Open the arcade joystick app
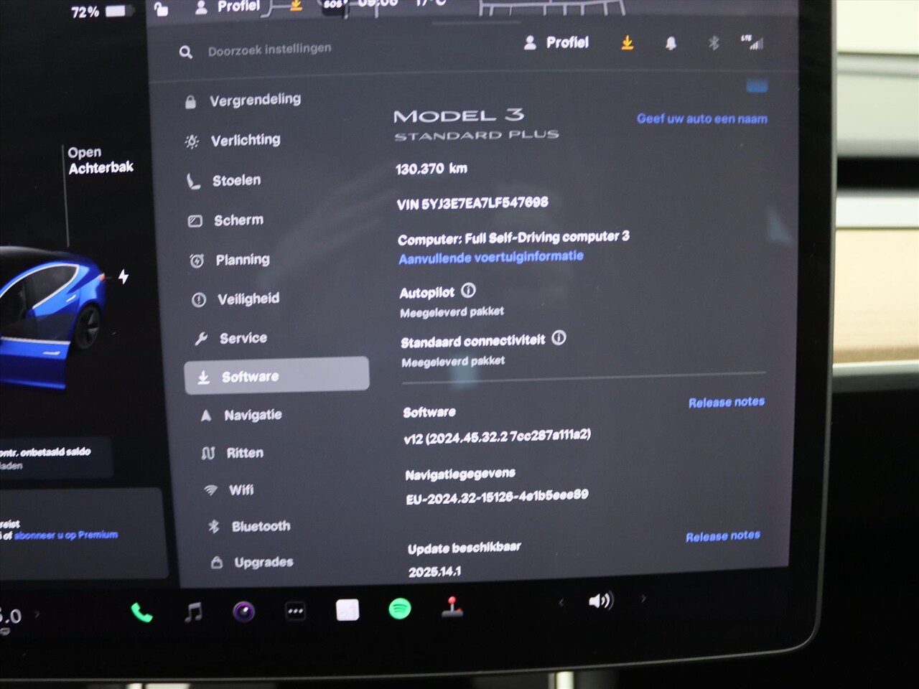 452,607
